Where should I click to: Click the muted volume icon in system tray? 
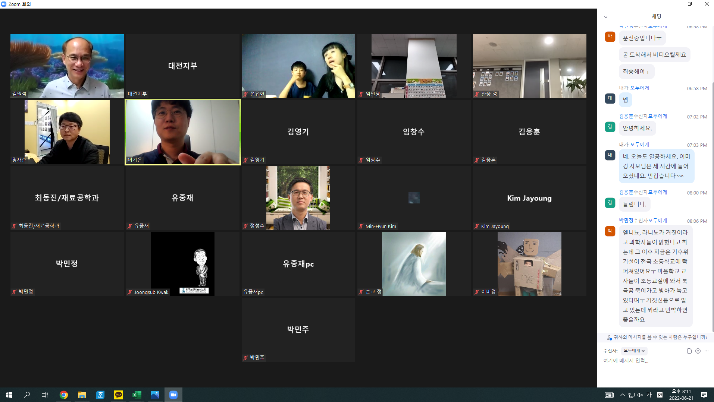pyautogui.click(x=640, y=395)
